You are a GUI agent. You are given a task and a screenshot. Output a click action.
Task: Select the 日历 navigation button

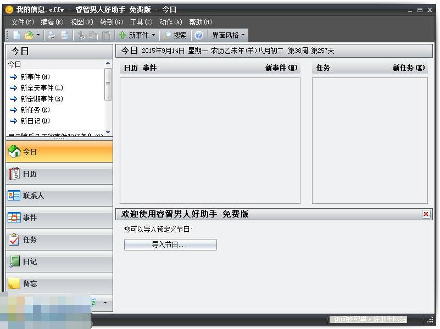(x=59, y=174)
